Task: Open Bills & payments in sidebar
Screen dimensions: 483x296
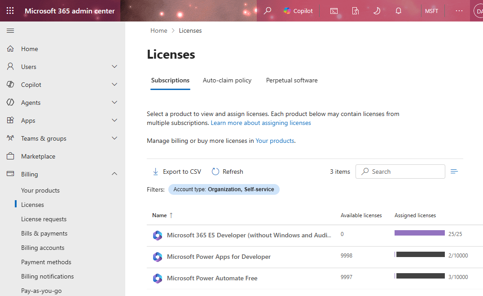Action: click(44, 234)
